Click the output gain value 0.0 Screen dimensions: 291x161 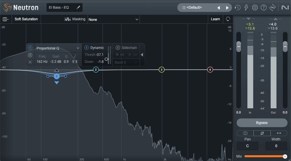pyautogui.click(x=285, y=112)
